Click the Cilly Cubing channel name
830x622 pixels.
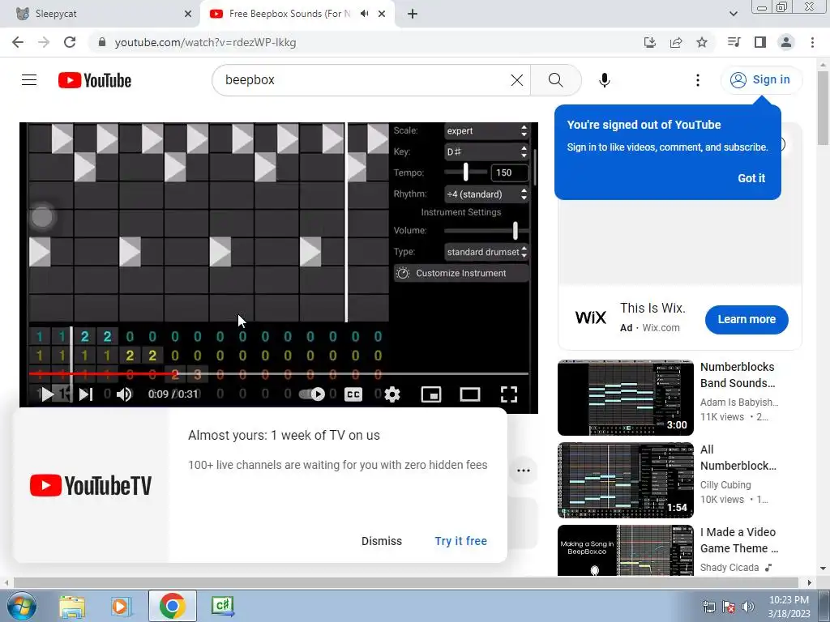pyautogui.click(x=725, y=484)
